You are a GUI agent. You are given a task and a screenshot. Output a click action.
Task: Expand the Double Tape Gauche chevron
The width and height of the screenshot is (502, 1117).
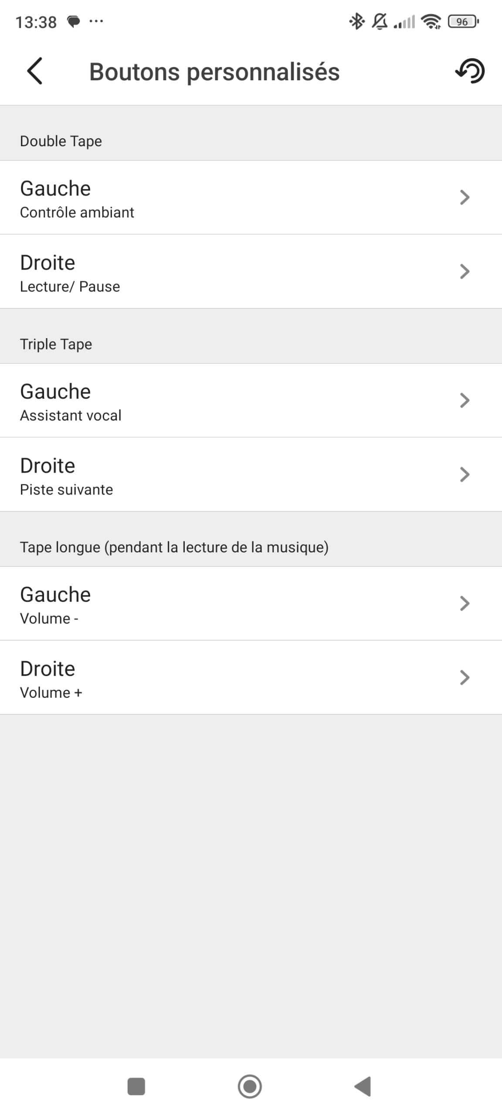pos(465,197)
